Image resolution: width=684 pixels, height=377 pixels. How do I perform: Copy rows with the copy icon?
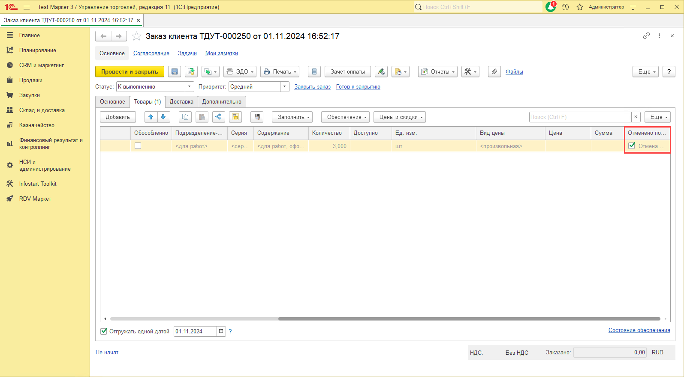[185, 117]
